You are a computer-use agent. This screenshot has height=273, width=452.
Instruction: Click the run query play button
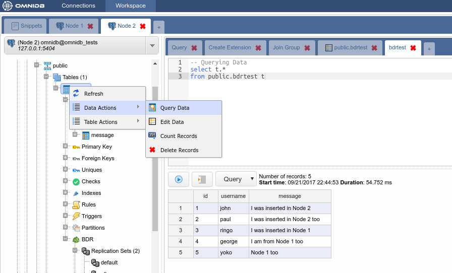[179, 179]
